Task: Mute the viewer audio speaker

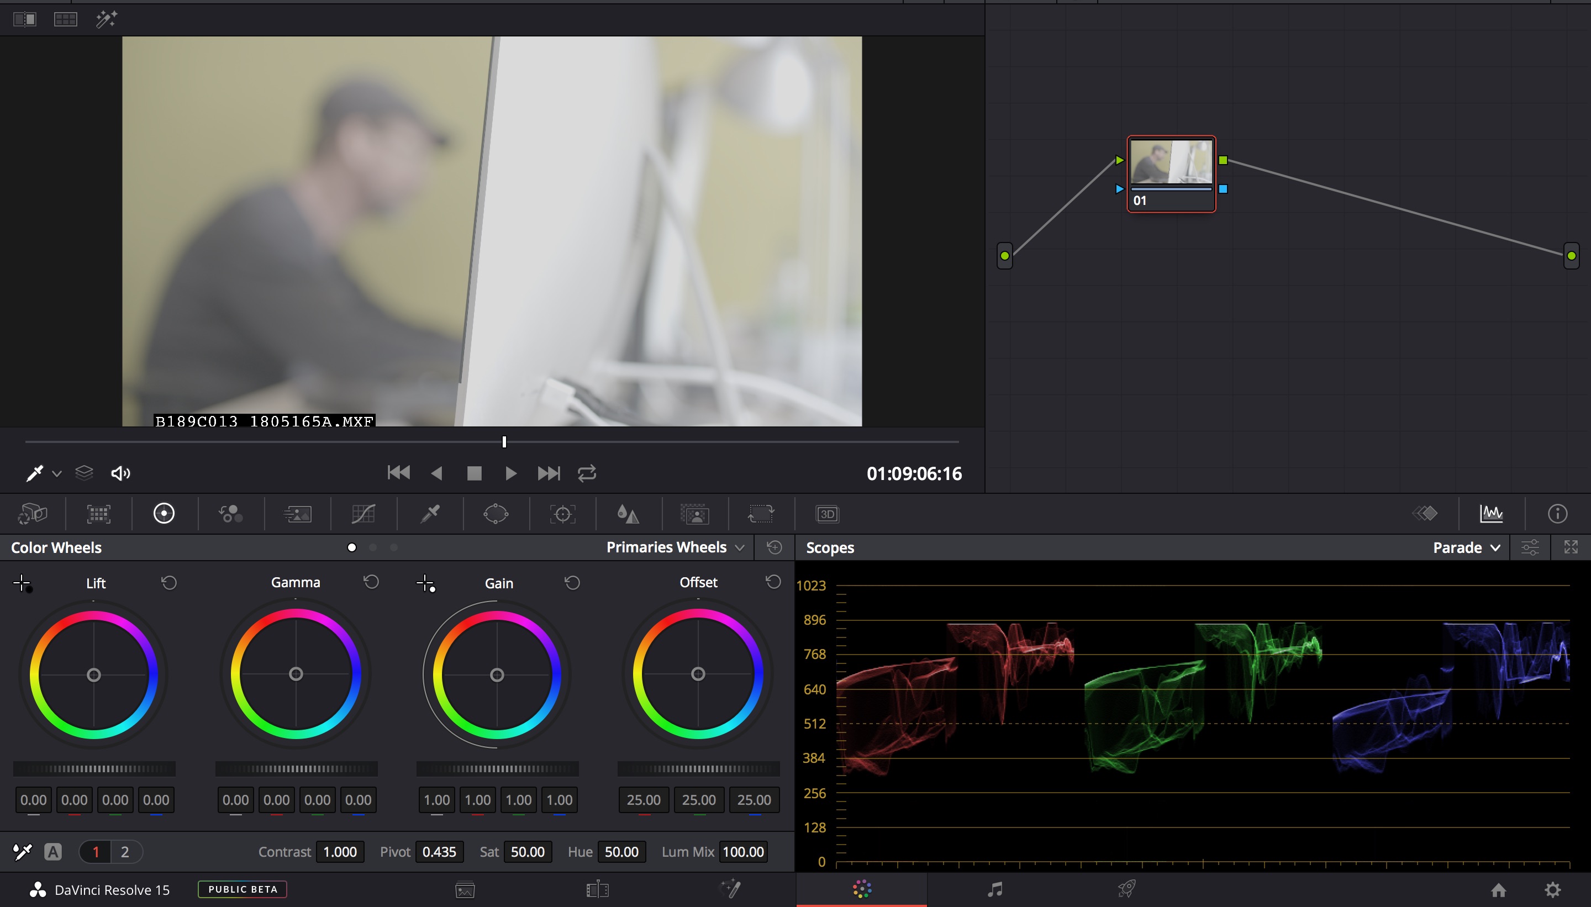Action: coord(120,473)
